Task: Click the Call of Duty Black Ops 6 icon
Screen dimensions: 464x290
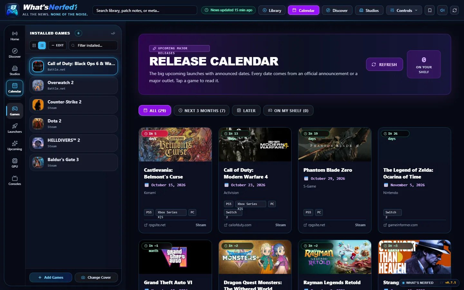Action: [38, 66]
